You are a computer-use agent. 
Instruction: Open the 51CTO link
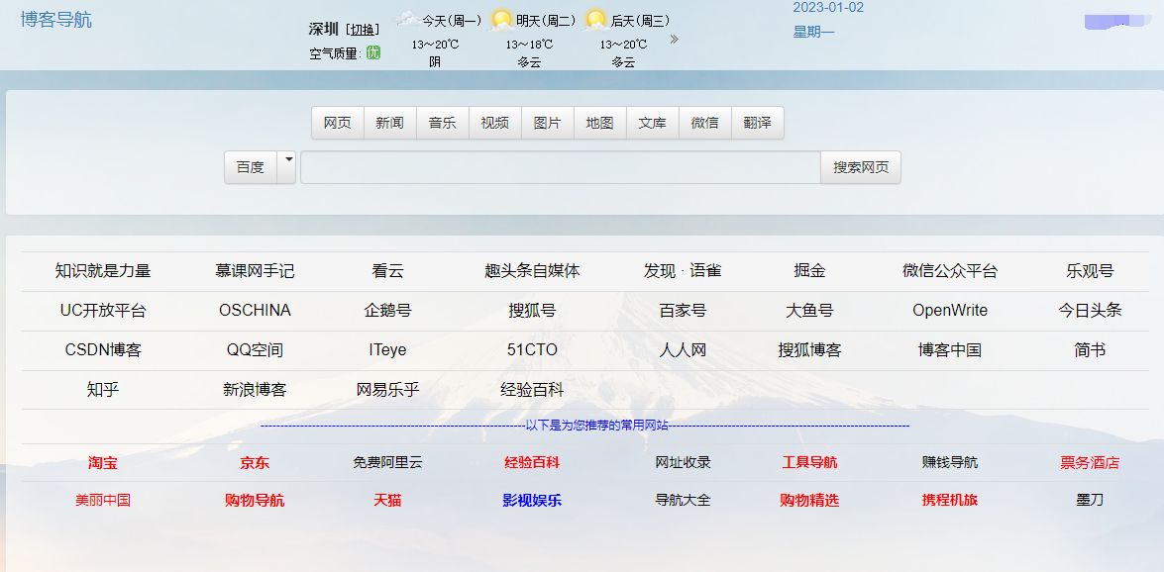click(x=532, y=349)
